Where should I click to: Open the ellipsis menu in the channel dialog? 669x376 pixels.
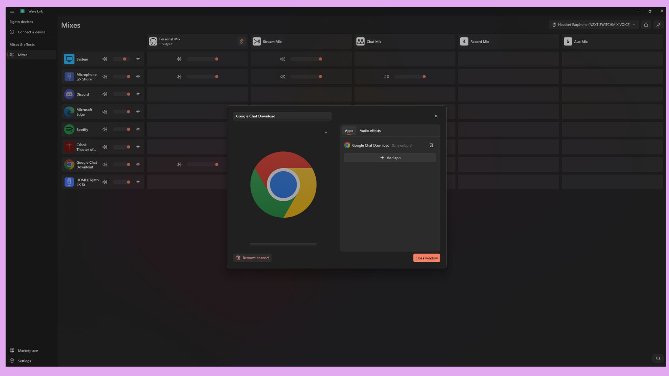(325, 133)
